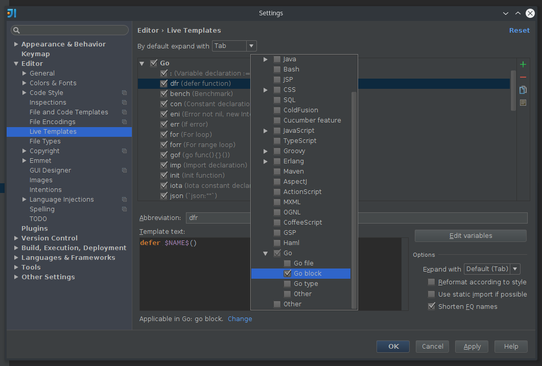Select Live Templates in the sidebar
Screen dimensions: 542x366
point(53,131)
